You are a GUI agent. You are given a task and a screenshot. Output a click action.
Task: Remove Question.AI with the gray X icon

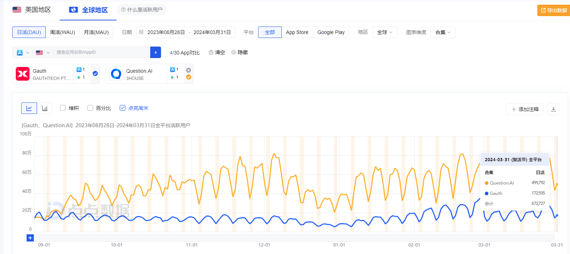pyautogui.click(x=188, y=70)
